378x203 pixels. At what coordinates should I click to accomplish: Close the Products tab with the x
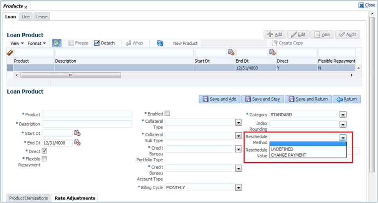pos(26,7)
